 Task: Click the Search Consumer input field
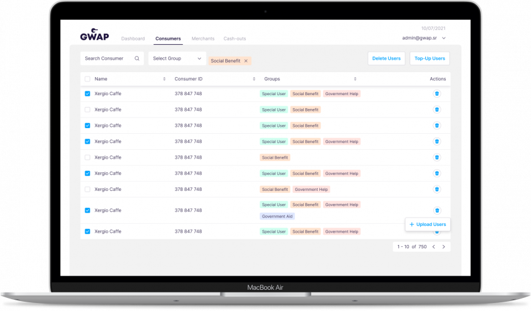(x=112, y=58)
